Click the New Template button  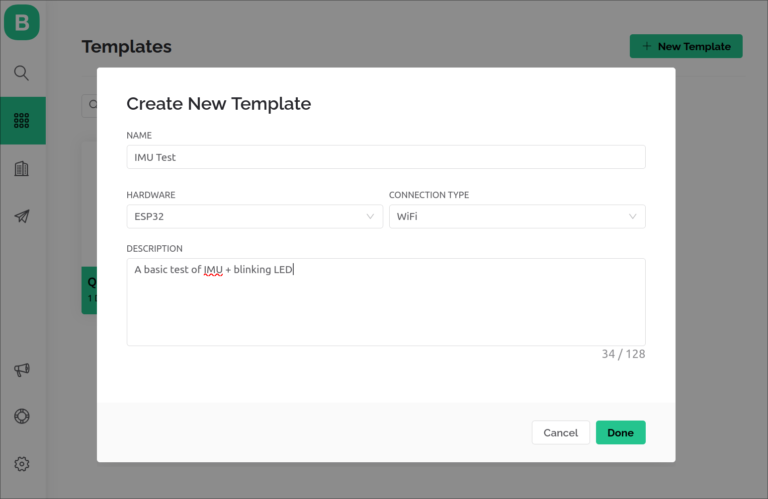[685, 46]
